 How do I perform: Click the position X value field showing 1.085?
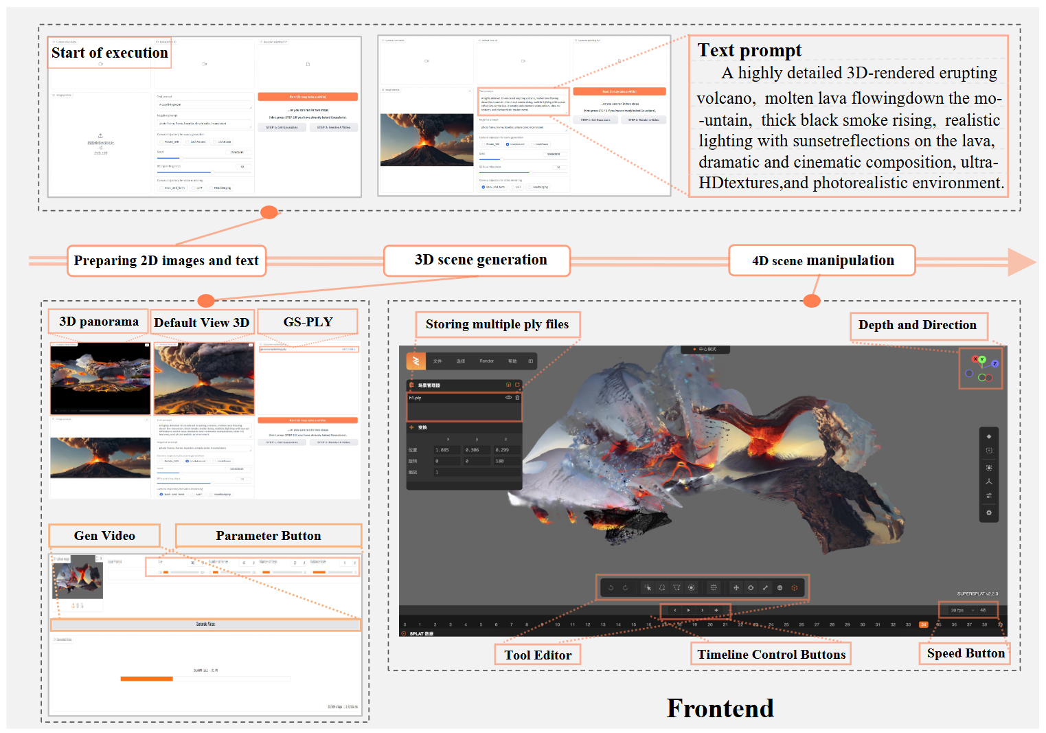pos(447,450)
